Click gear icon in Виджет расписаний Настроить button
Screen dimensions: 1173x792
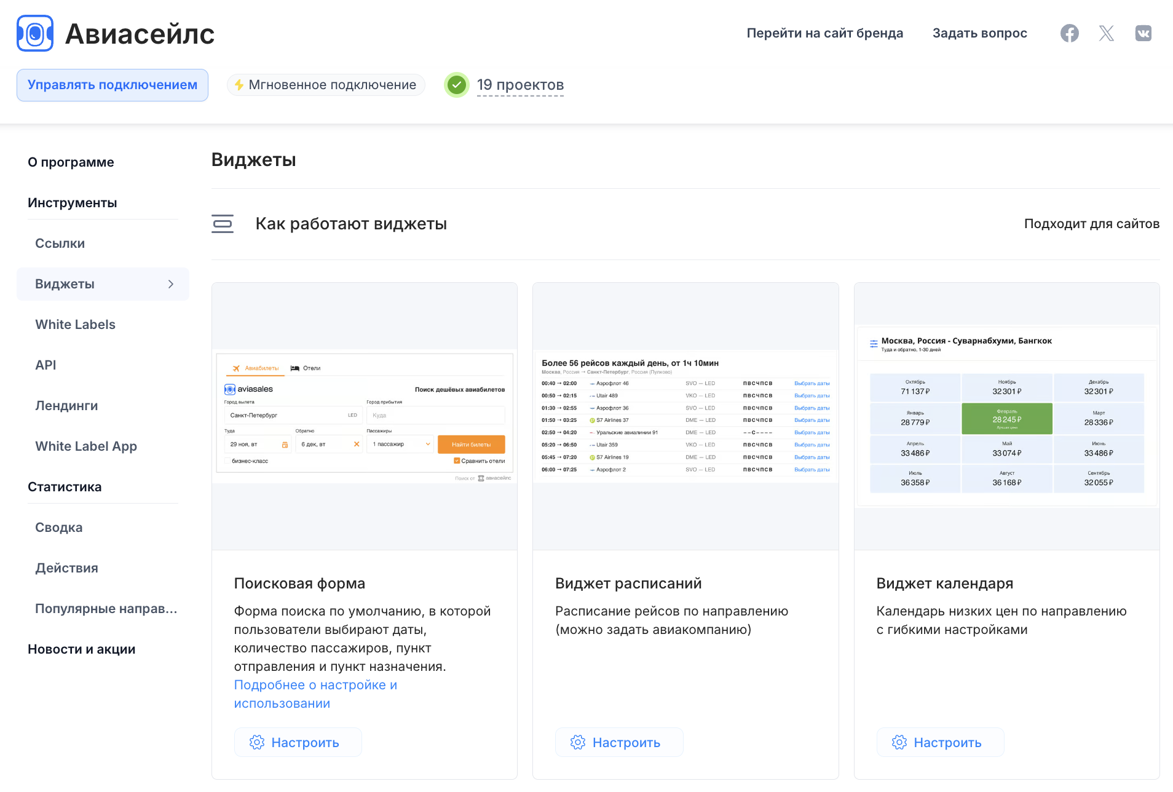[x=578, y=742]
